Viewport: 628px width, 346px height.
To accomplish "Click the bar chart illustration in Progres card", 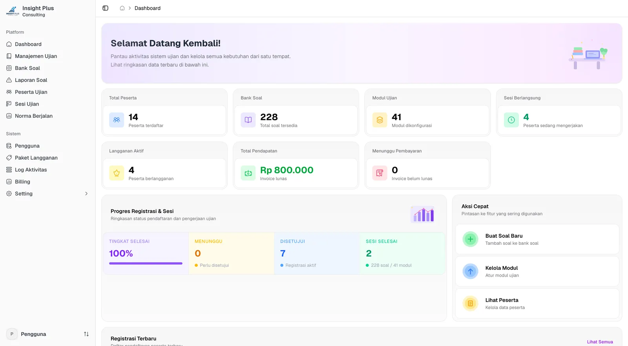I will 423,214.
